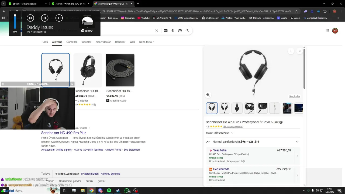Image resolution: width=345 pixels, height=194 pixels.
Task: Open the Hepsiburada store offer
Action: [x=250, y=174]
